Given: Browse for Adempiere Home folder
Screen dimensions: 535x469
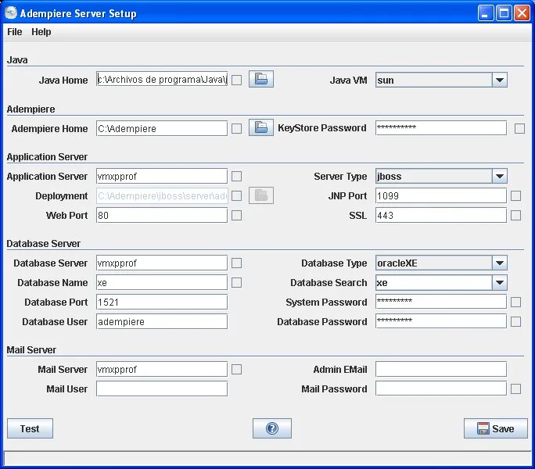Looking at the screenshot, I should [x=261, y=127].
